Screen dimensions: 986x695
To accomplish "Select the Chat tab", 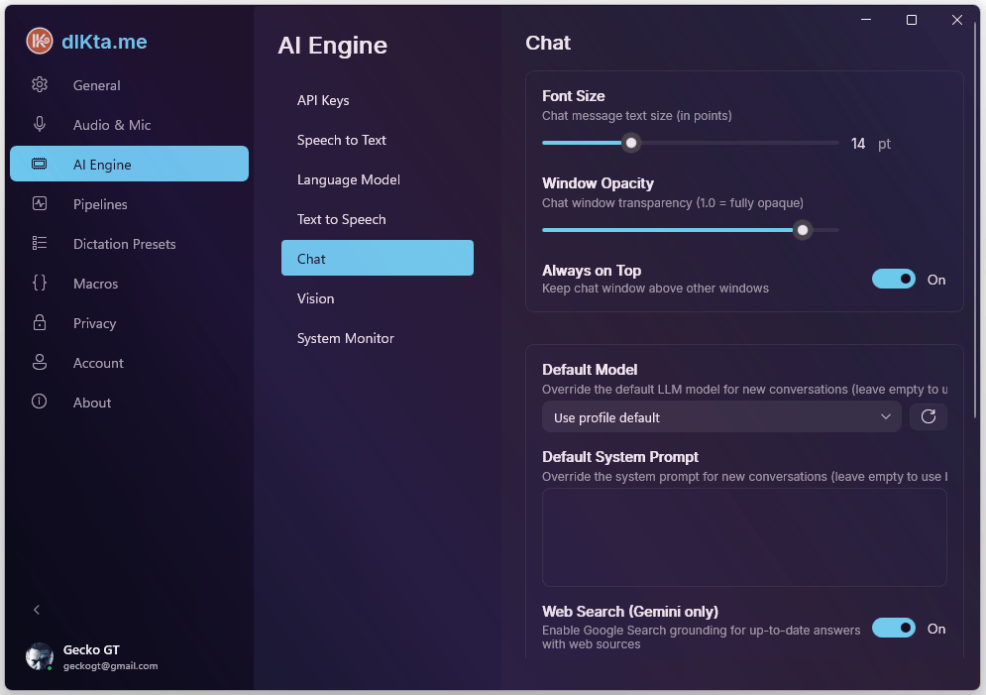I will (378, 258).
